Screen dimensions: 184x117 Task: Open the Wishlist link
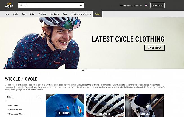(138, 5)
